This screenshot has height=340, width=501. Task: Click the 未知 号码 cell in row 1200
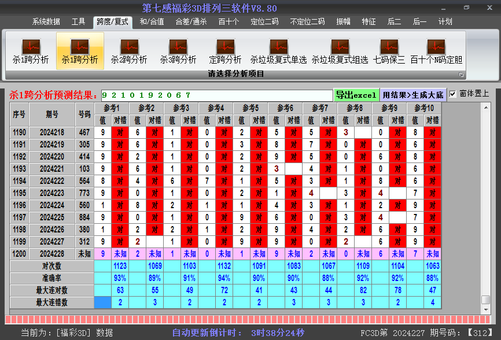click(x=84, y=254)
